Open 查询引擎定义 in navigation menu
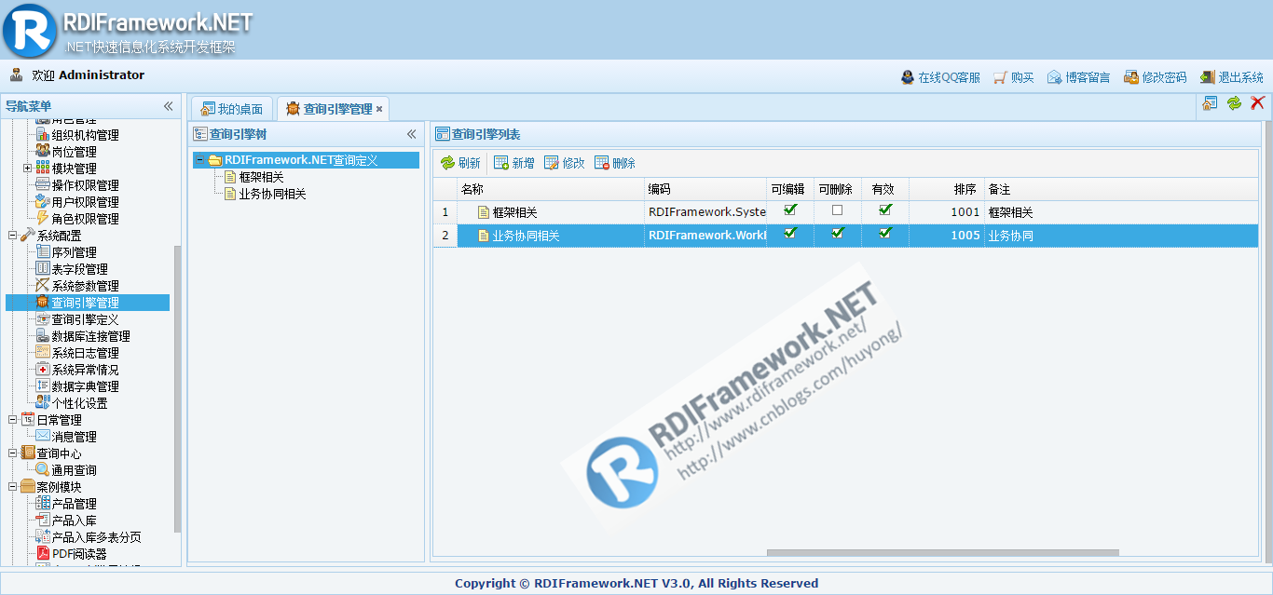This screenshot has height=595, width=1273. click(85, 319)
